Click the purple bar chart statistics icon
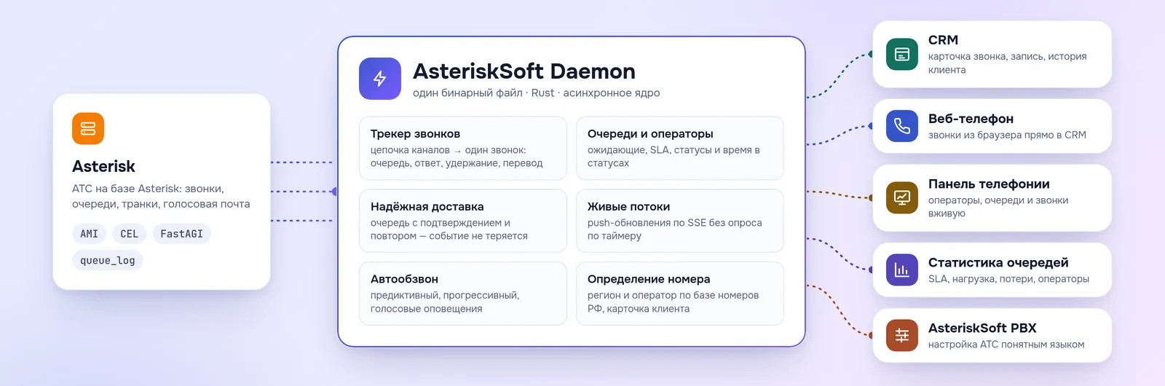The width and height of the screenshot is (1165, 386). tap(902, 270)
